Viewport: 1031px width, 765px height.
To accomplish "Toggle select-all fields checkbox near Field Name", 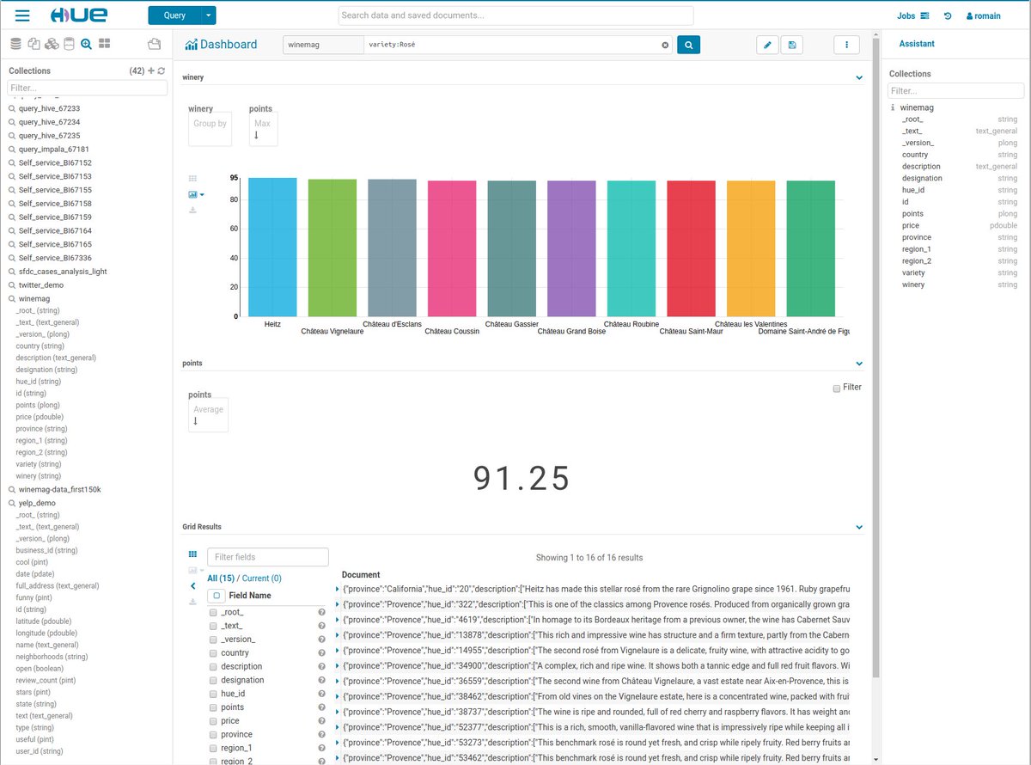I will [217, 595].
